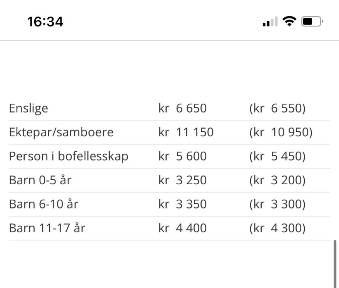This screenshot has width=339, height=288.
Task: Click the kr 3 250 amount
Action: (x=182, y=180)
